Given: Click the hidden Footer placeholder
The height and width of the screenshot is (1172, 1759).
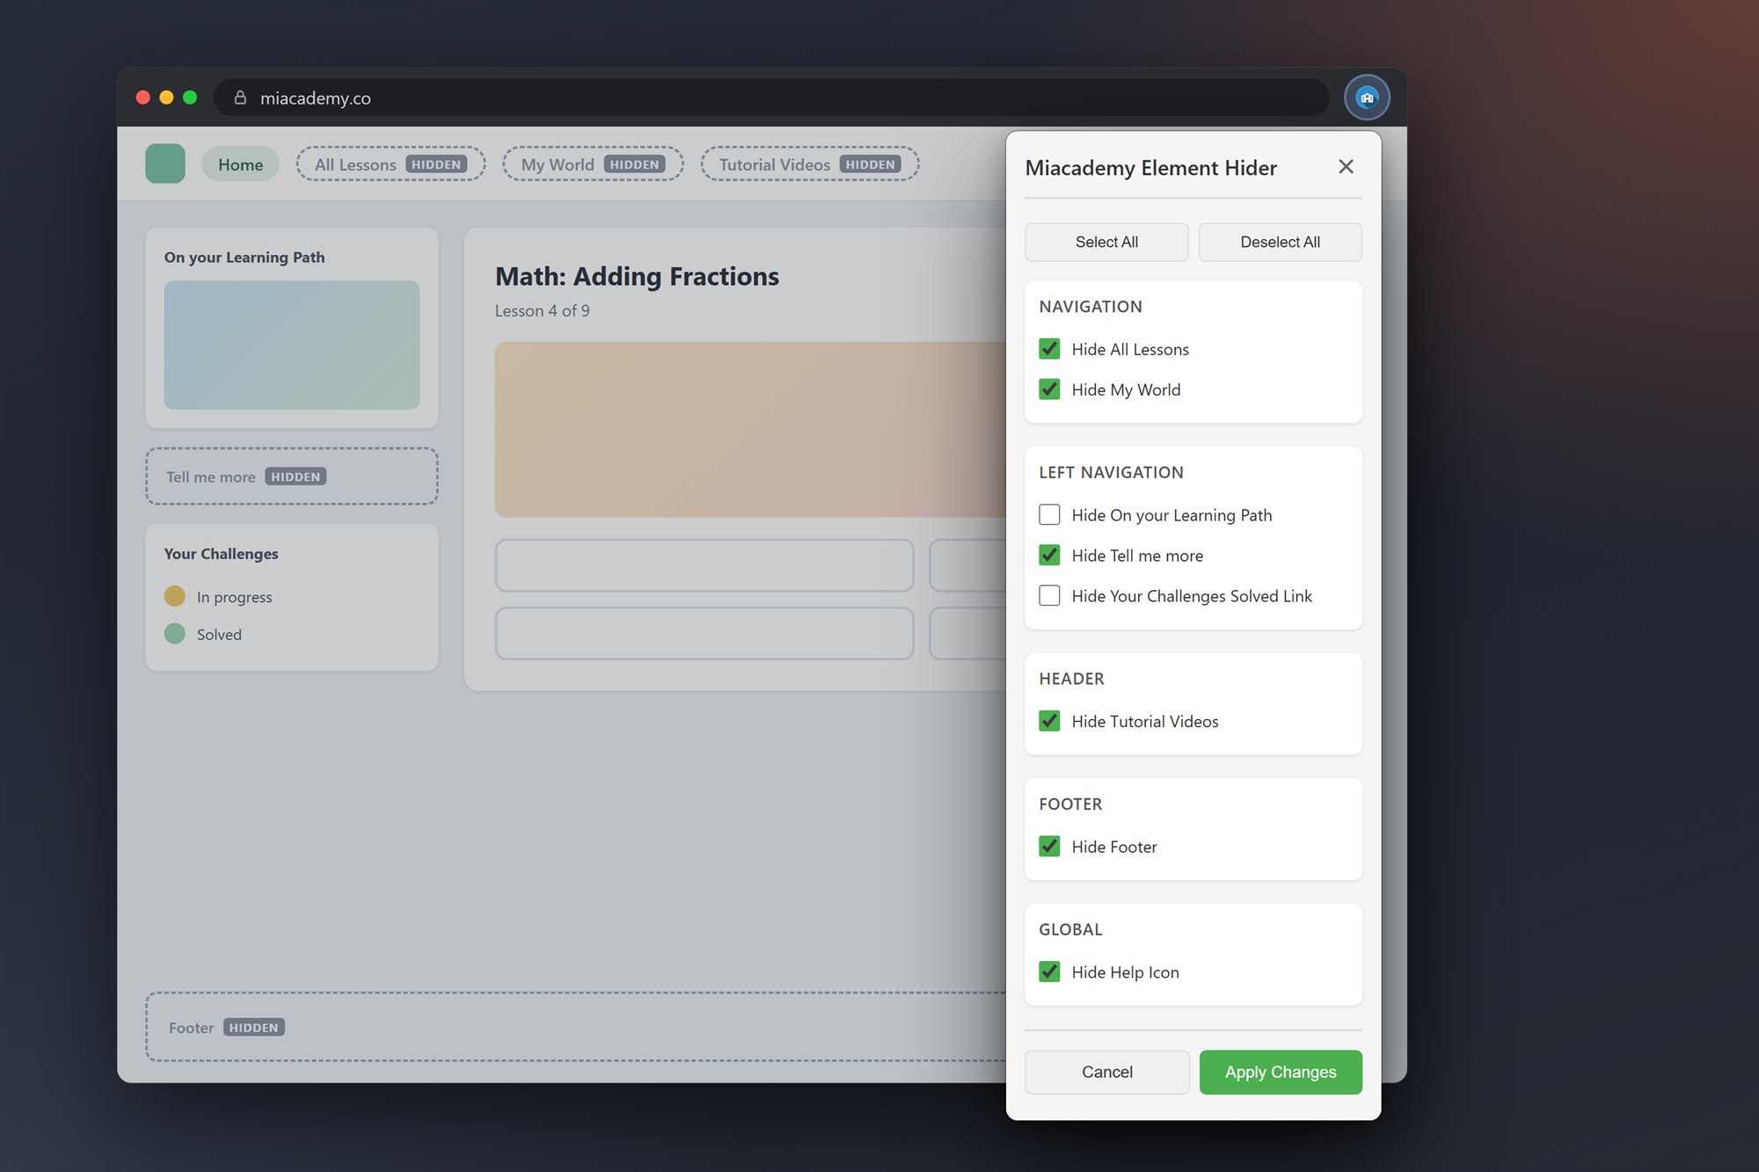Looking at the screenshot, I should 576,1027.
